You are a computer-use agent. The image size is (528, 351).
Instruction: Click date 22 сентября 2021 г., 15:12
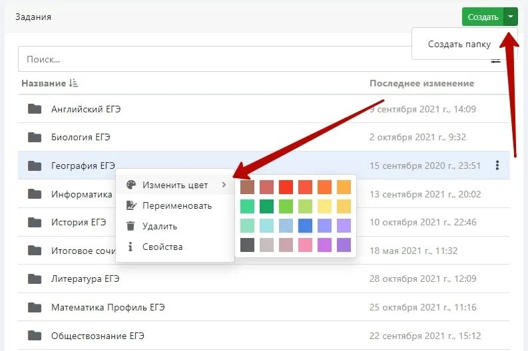pyautogui.click(x=425, y=336)
